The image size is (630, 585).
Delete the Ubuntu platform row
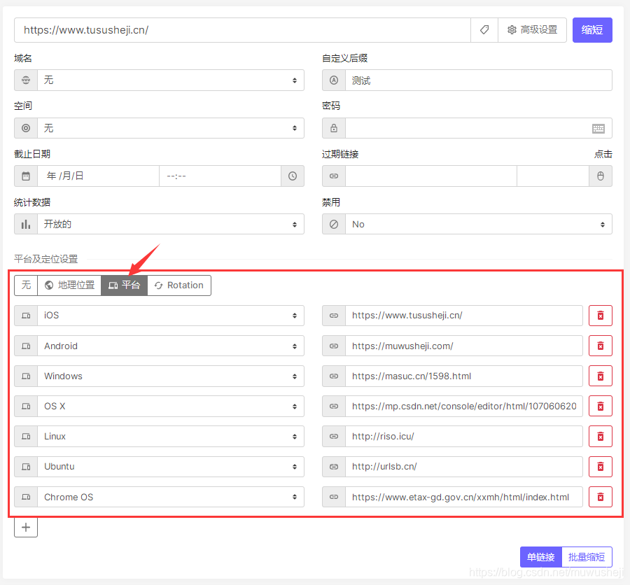[x=601, y=467]
